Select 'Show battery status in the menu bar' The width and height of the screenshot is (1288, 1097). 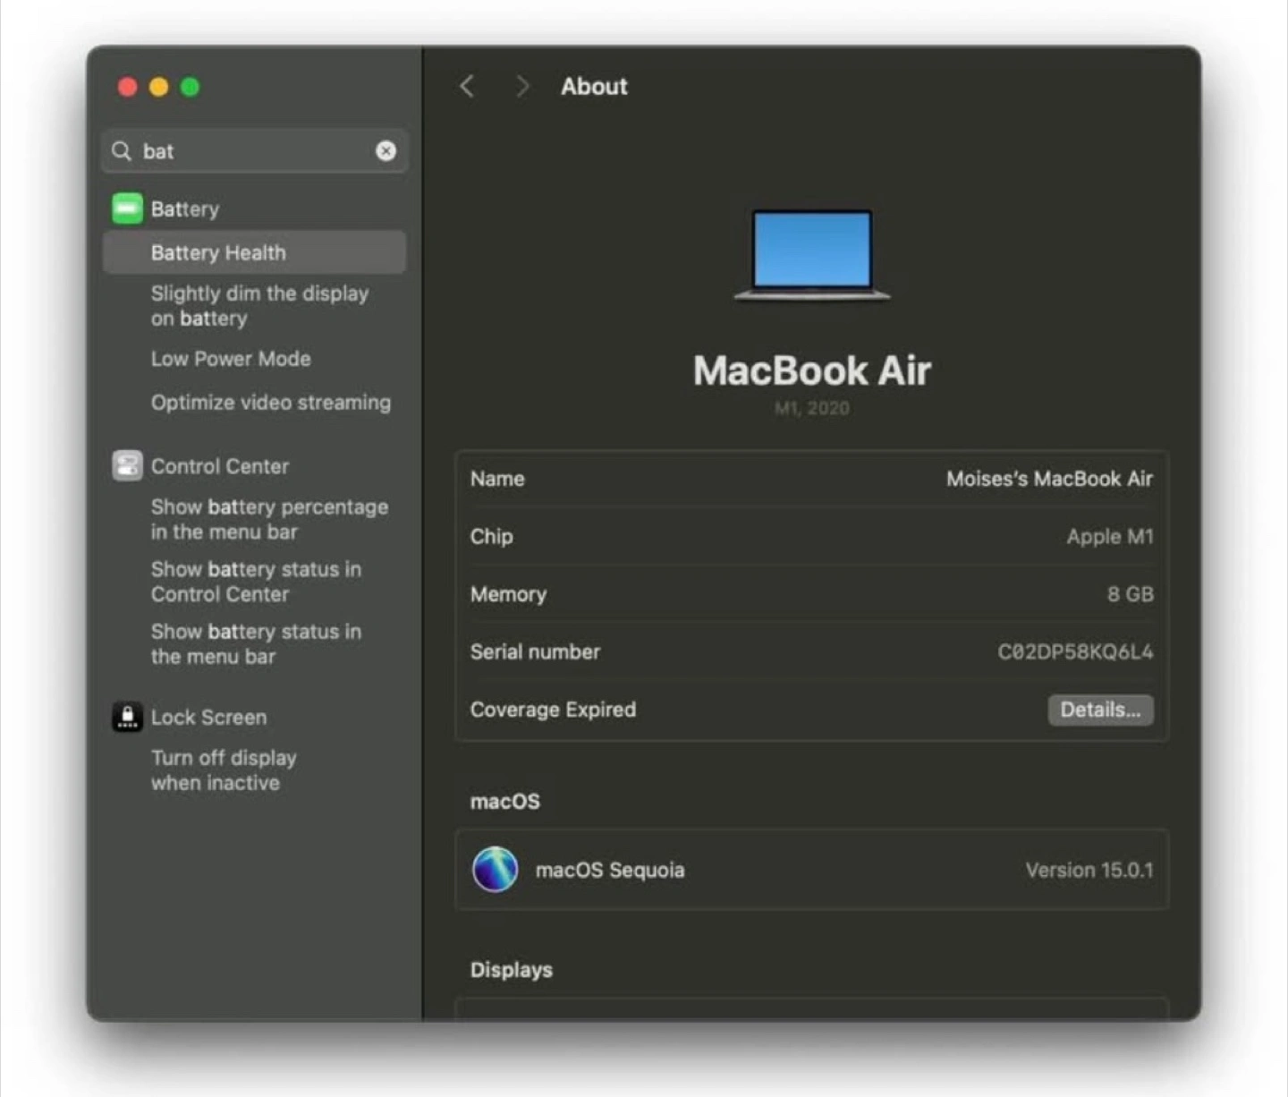(x=256, y=644)
